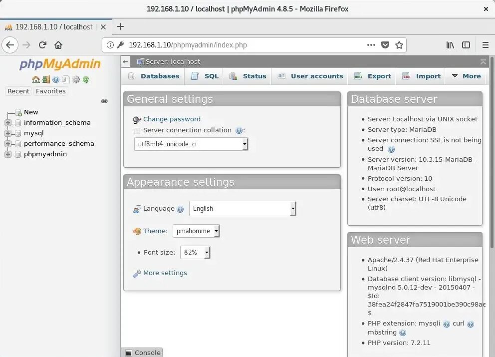Select the information_schema database
495x357 pixels.
pyautogui.click(x=57, y=123)
